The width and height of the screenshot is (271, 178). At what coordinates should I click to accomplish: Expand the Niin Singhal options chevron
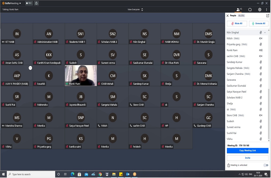tap(265, 33)
